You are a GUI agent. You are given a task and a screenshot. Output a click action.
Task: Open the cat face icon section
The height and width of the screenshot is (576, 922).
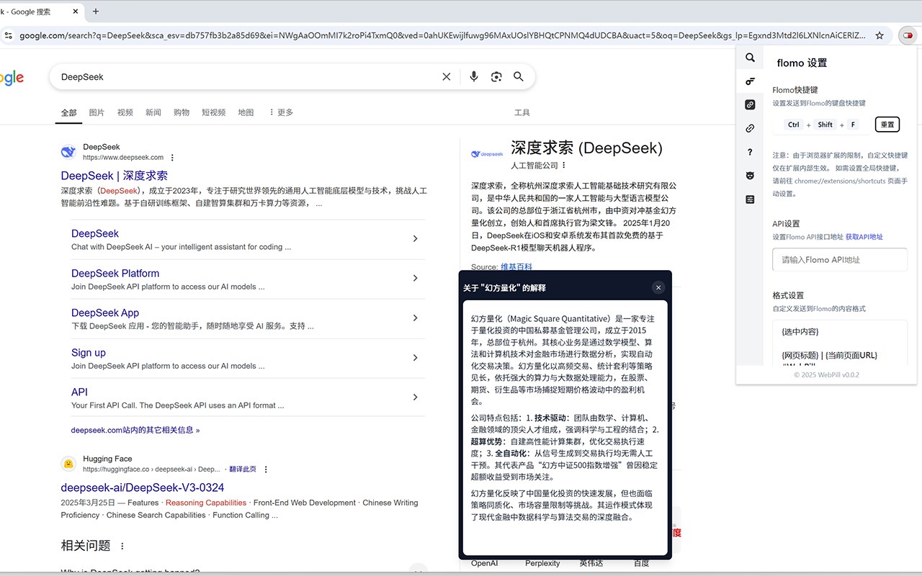pyautogui.click(x=750, y=176)
